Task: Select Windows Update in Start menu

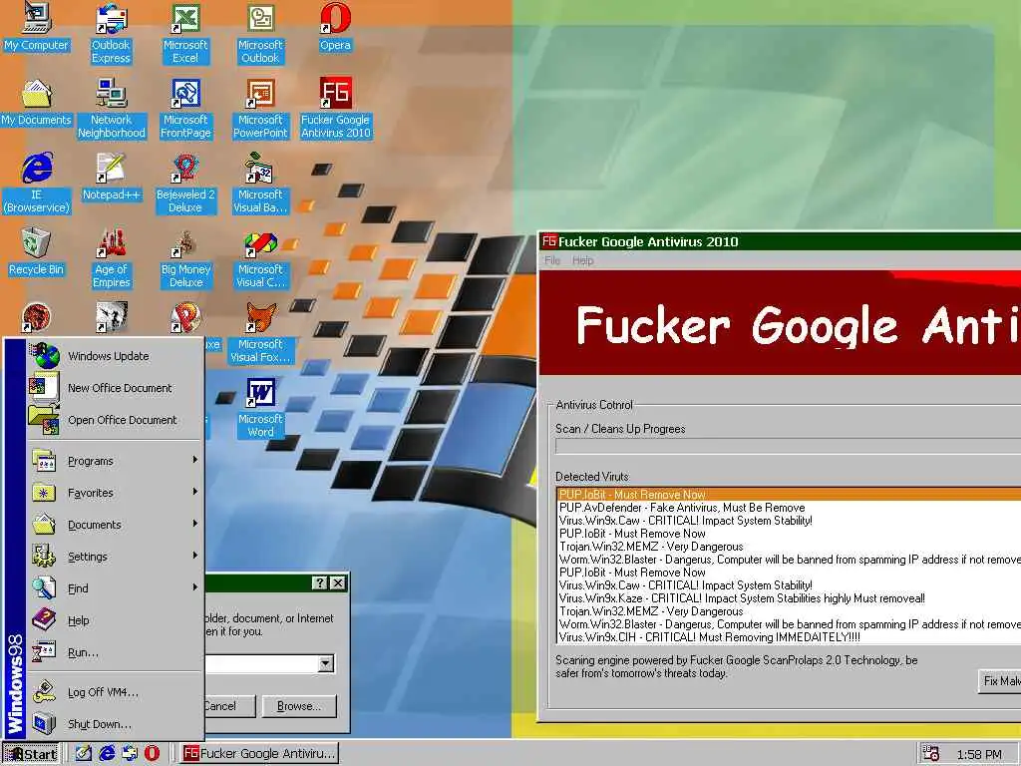Action: coord(116,356)
